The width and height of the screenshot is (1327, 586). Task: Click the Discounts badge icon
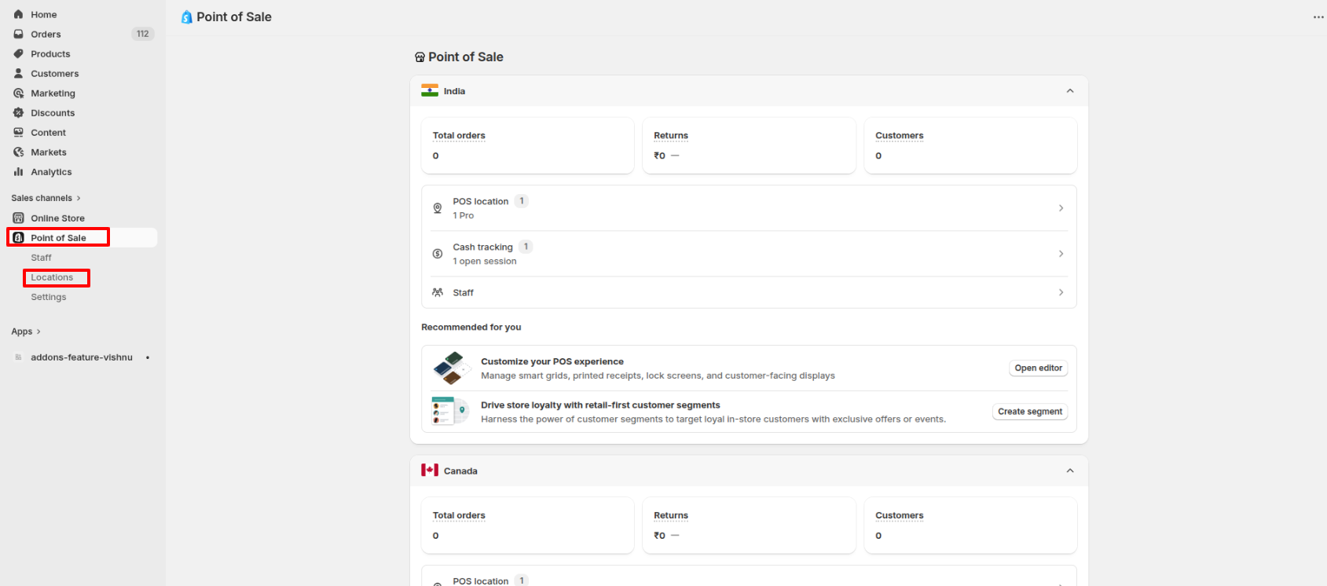coord(18,112)
